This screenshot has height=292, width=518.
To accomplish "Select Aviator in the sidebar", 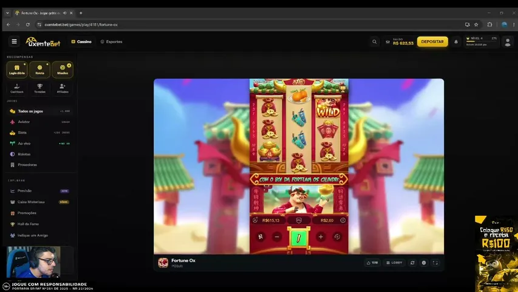I will click(x=39, y=122).
